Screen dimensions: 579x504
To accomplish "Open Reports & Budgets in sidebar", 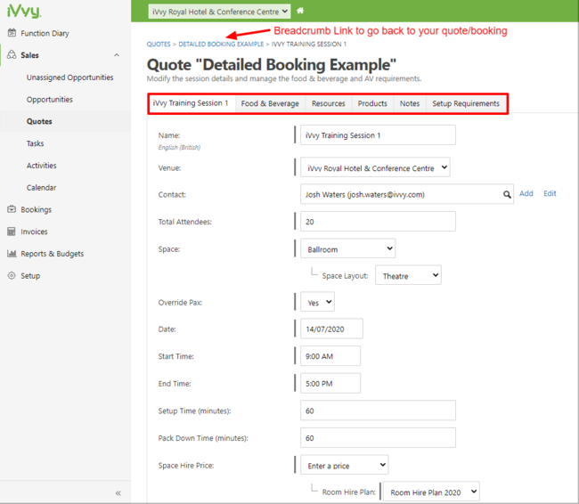I will click(52, 254).
